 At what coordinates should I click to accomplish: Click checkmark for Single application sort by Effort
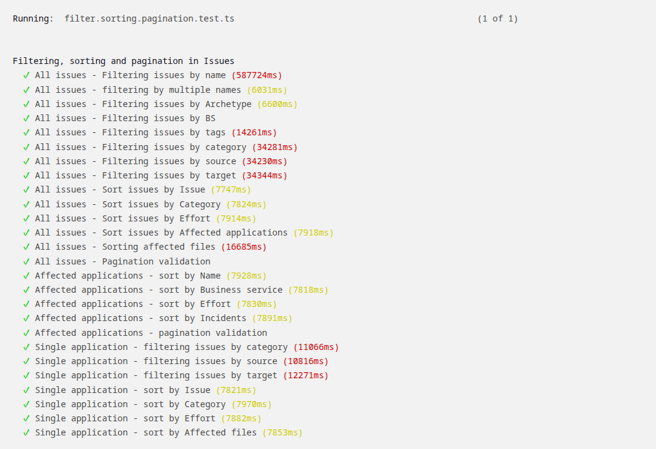[26, 418]
